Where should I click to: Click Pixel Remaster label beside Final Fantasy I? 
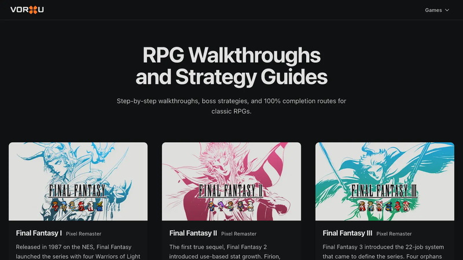(83, 234)
